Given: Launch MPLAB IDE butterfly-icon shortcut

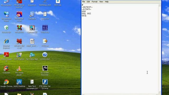Looking at the screenshot, I should (x=19, y=29).
